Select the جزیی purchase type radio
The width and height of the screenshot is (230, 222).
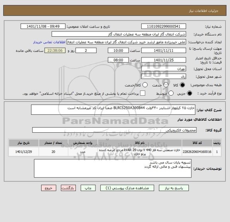tap(190, 93)
